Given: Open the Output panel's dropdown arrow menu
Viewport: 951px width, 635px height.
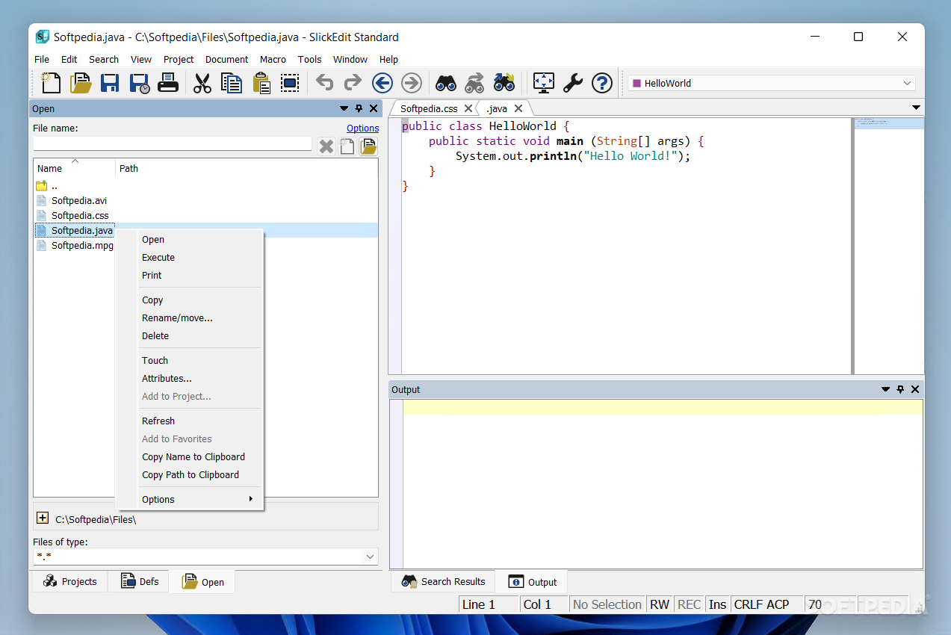Looking at the screenshot, I should click(885, 389).
